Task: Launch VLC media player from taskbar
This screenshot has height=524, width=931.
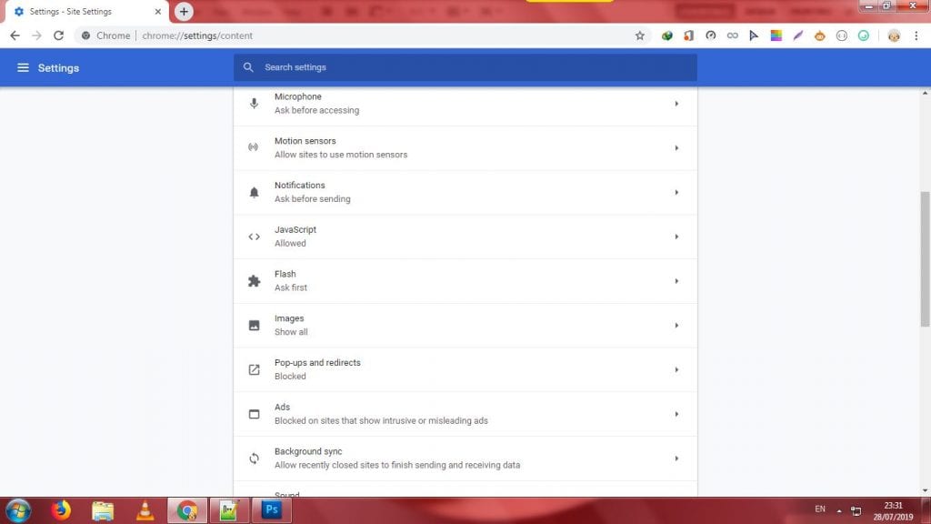Action: tap(145, 510)
